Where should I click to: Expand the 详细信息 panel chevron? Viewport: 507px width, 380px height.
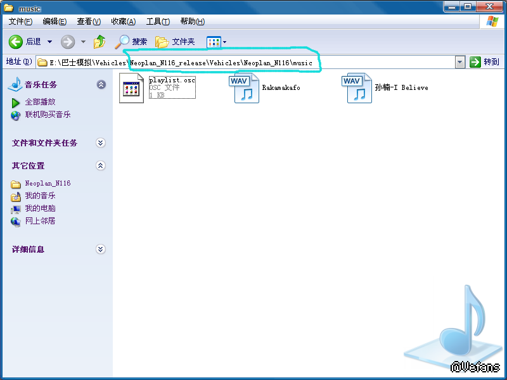(x=101, y=249)
